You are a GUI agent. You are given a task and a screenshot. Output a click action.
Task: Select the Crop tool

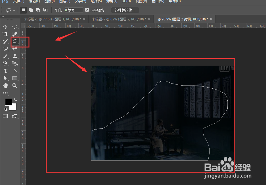[5, 34]
